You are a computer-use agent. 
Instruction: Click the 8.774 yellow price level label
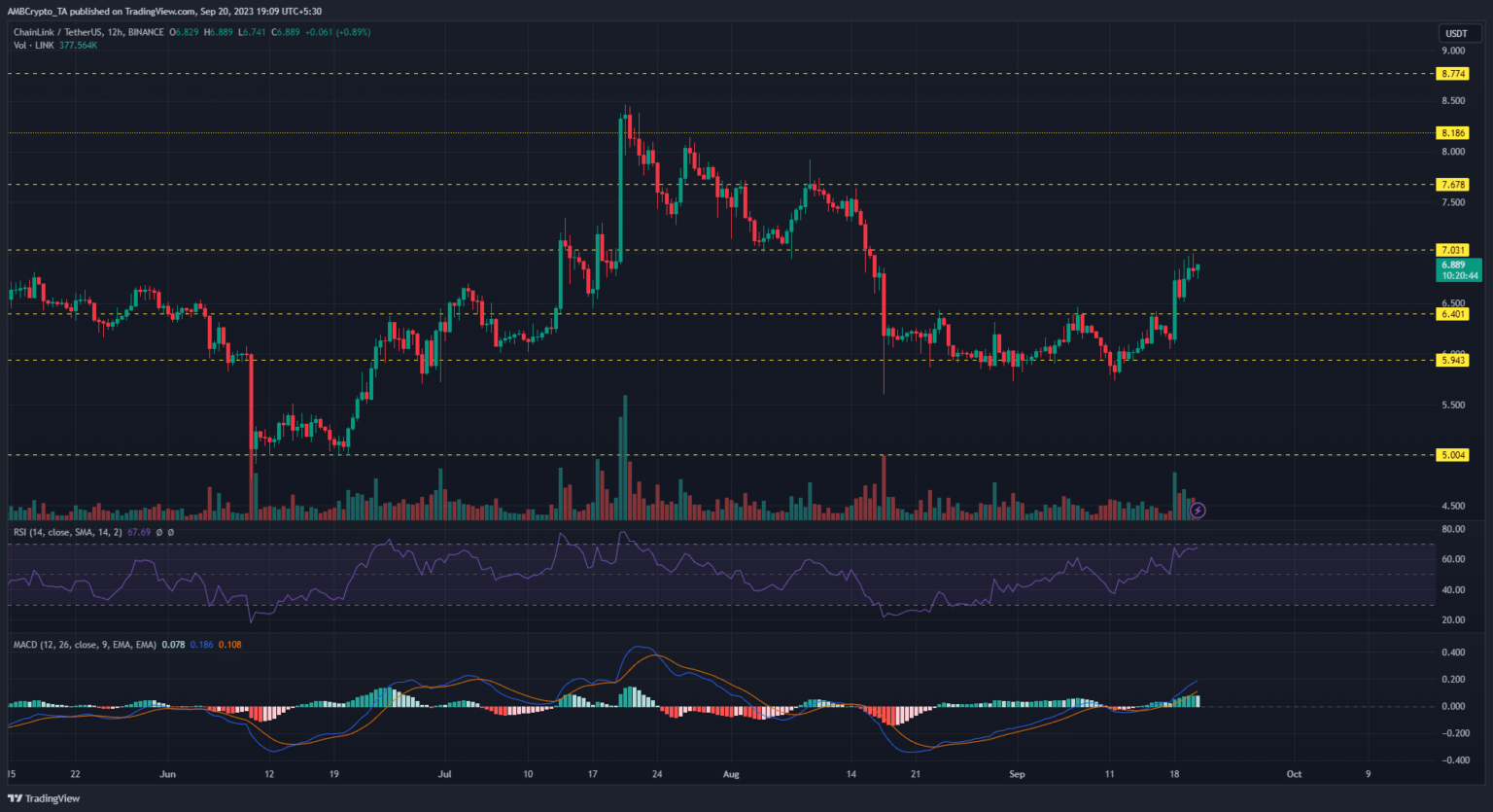point(1453,74)
